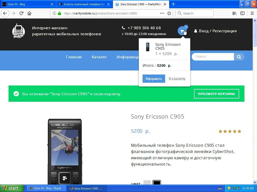Open site information icon in address bar
Image resolution: width=257 pixels, height=192 pixels.
click(x=54, y=13)
